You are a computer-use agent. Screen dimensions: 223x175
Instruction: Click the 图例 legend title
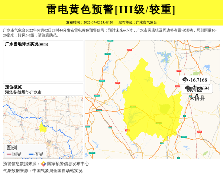(x=12, y=148)
